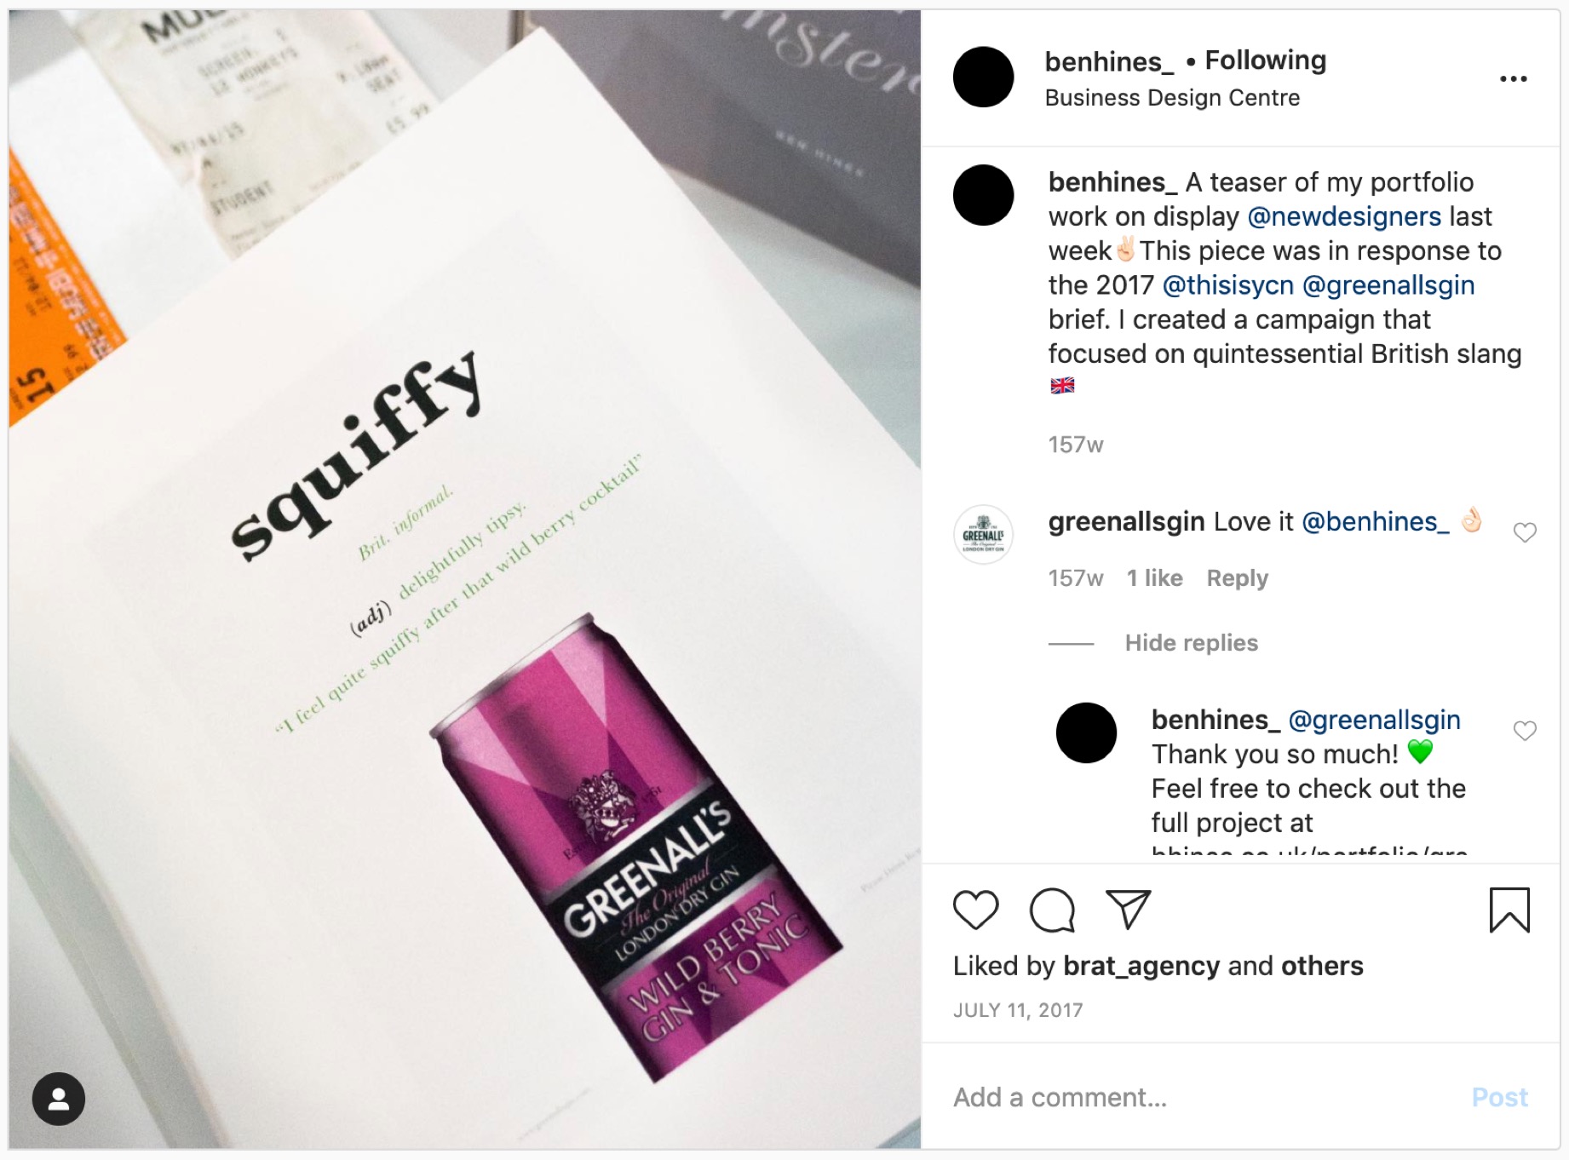Like the post with the heart icon
This screenshot has height=1160, width=1569.
coord(975,910)
